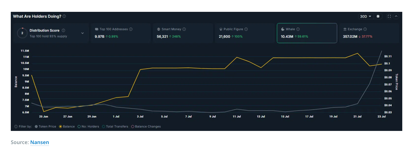Switch to the Exchange holder card
This screenshot has width=412, height=153.
click(369, 33)
